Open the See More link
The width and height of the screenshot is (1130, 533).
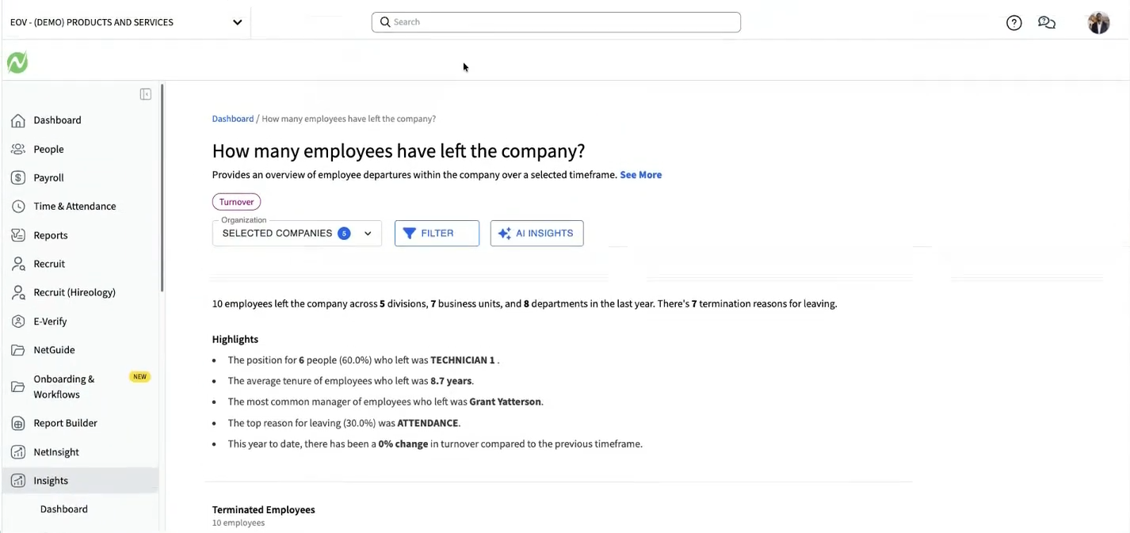pos(640,175)
